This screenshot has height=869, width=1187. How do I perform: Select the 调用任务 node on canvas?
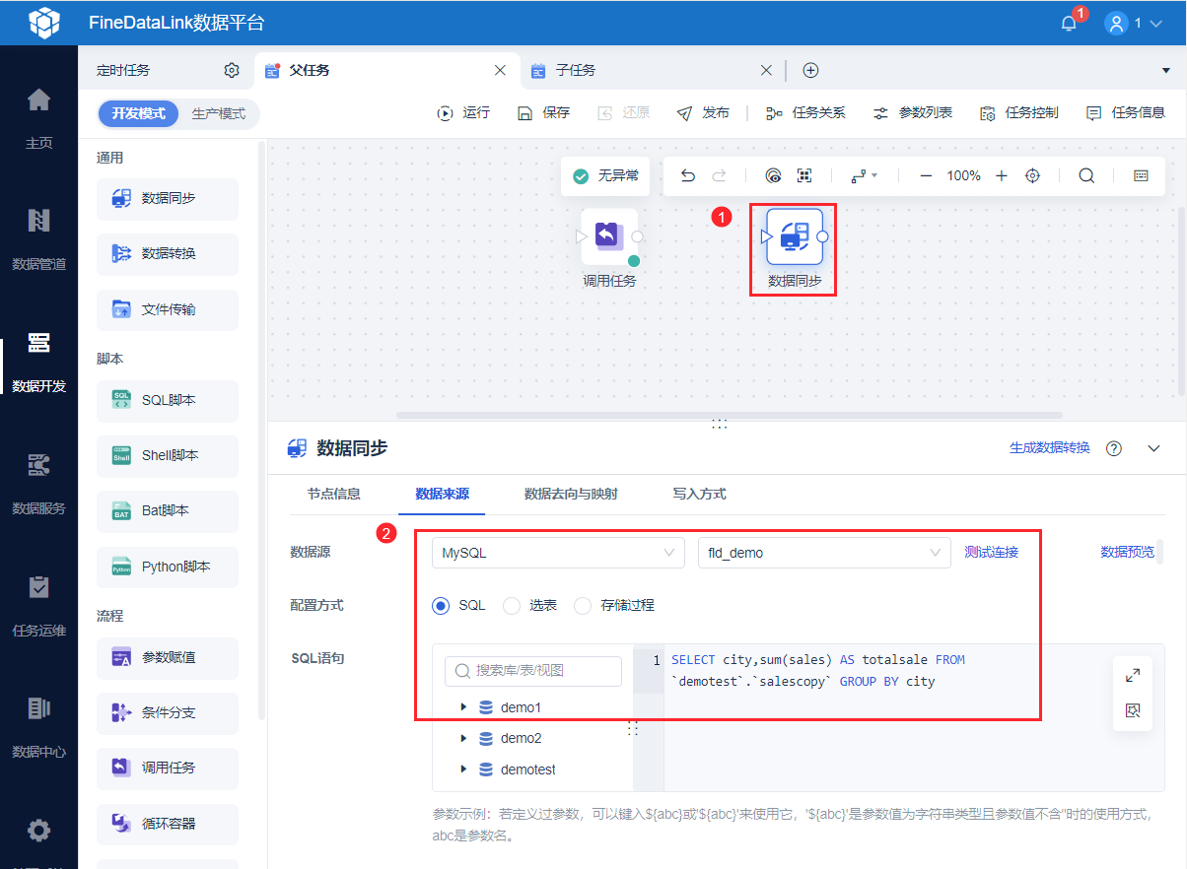pyautogui.click(x=609, y=236)
